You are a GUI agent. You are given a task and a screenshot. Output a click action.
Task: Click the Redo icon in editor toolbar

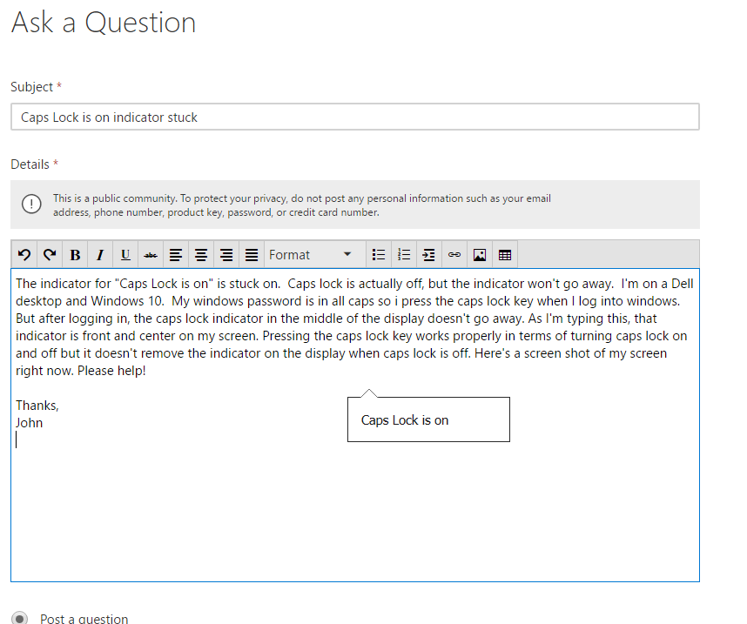point(50,255)
